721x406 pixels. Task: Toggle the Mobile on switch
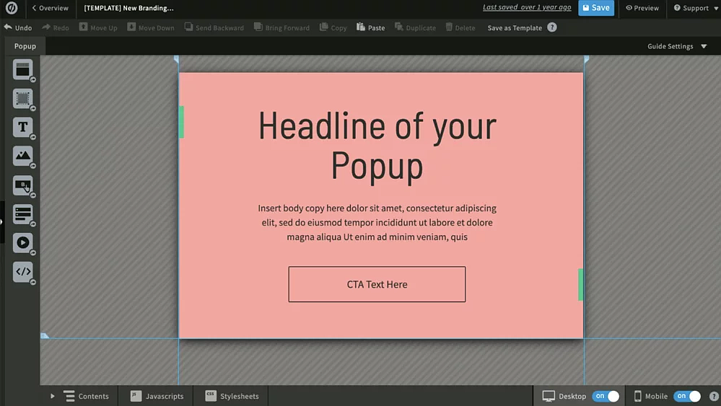click(x=687, y=396)
